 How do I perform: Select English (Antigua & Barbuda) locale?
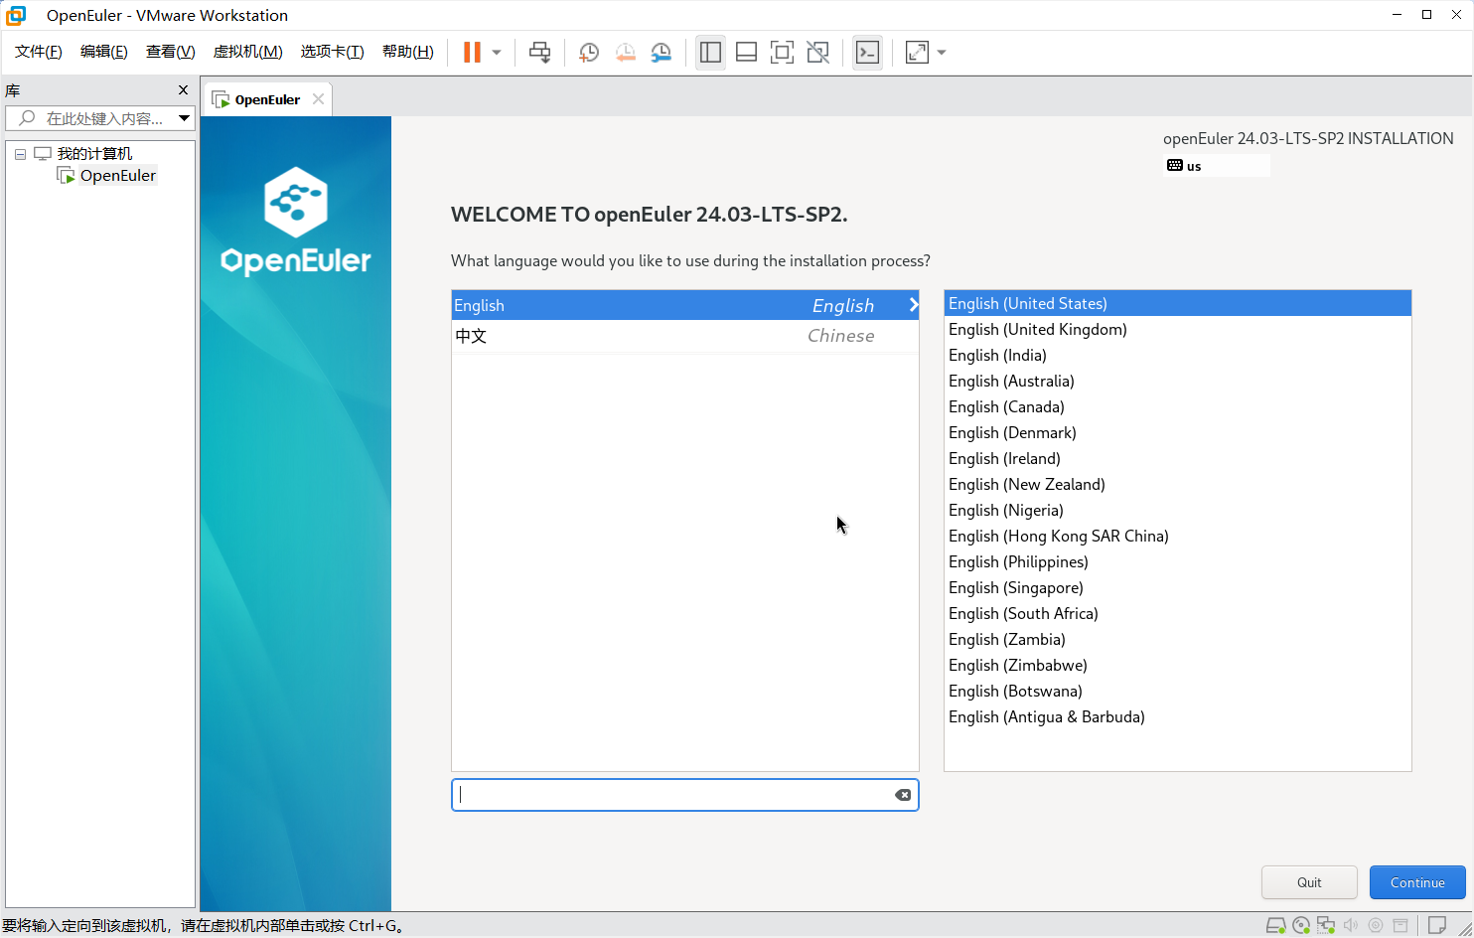[1177, 716]
